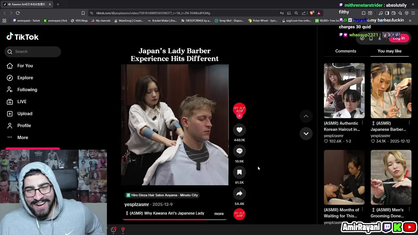Open options menu for Korean Haircut video

pyautogui.click(x=362, y=123)
